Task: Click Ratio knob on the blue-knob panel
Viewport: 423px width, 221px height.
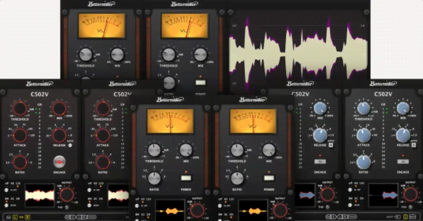Action: click(x=363, y=162)
